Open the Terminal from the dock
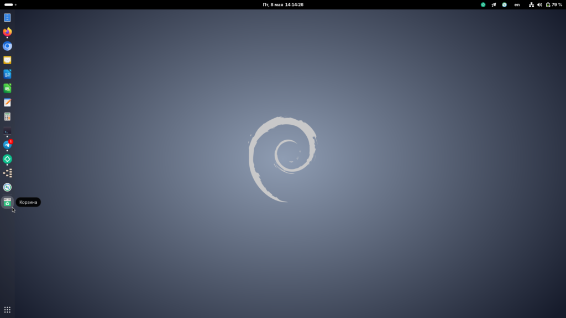 coord(7,131)
